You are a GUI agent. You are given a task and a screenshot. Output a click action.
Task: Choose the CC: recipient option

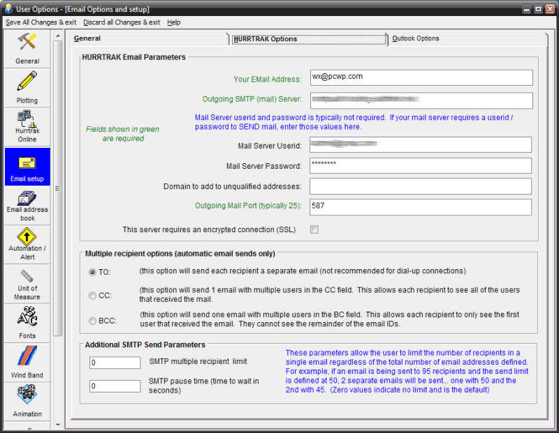(93, 296)
